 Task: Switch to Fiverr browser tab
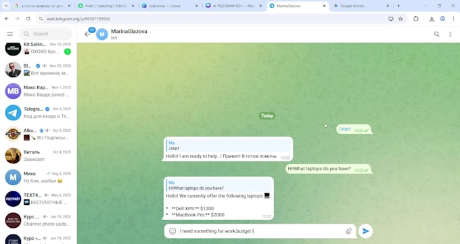[106, 6]
